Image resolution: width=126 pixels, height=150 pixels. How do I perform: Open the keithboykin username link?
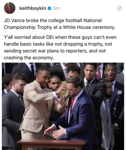pyautogui.click(x=33, y=8)
